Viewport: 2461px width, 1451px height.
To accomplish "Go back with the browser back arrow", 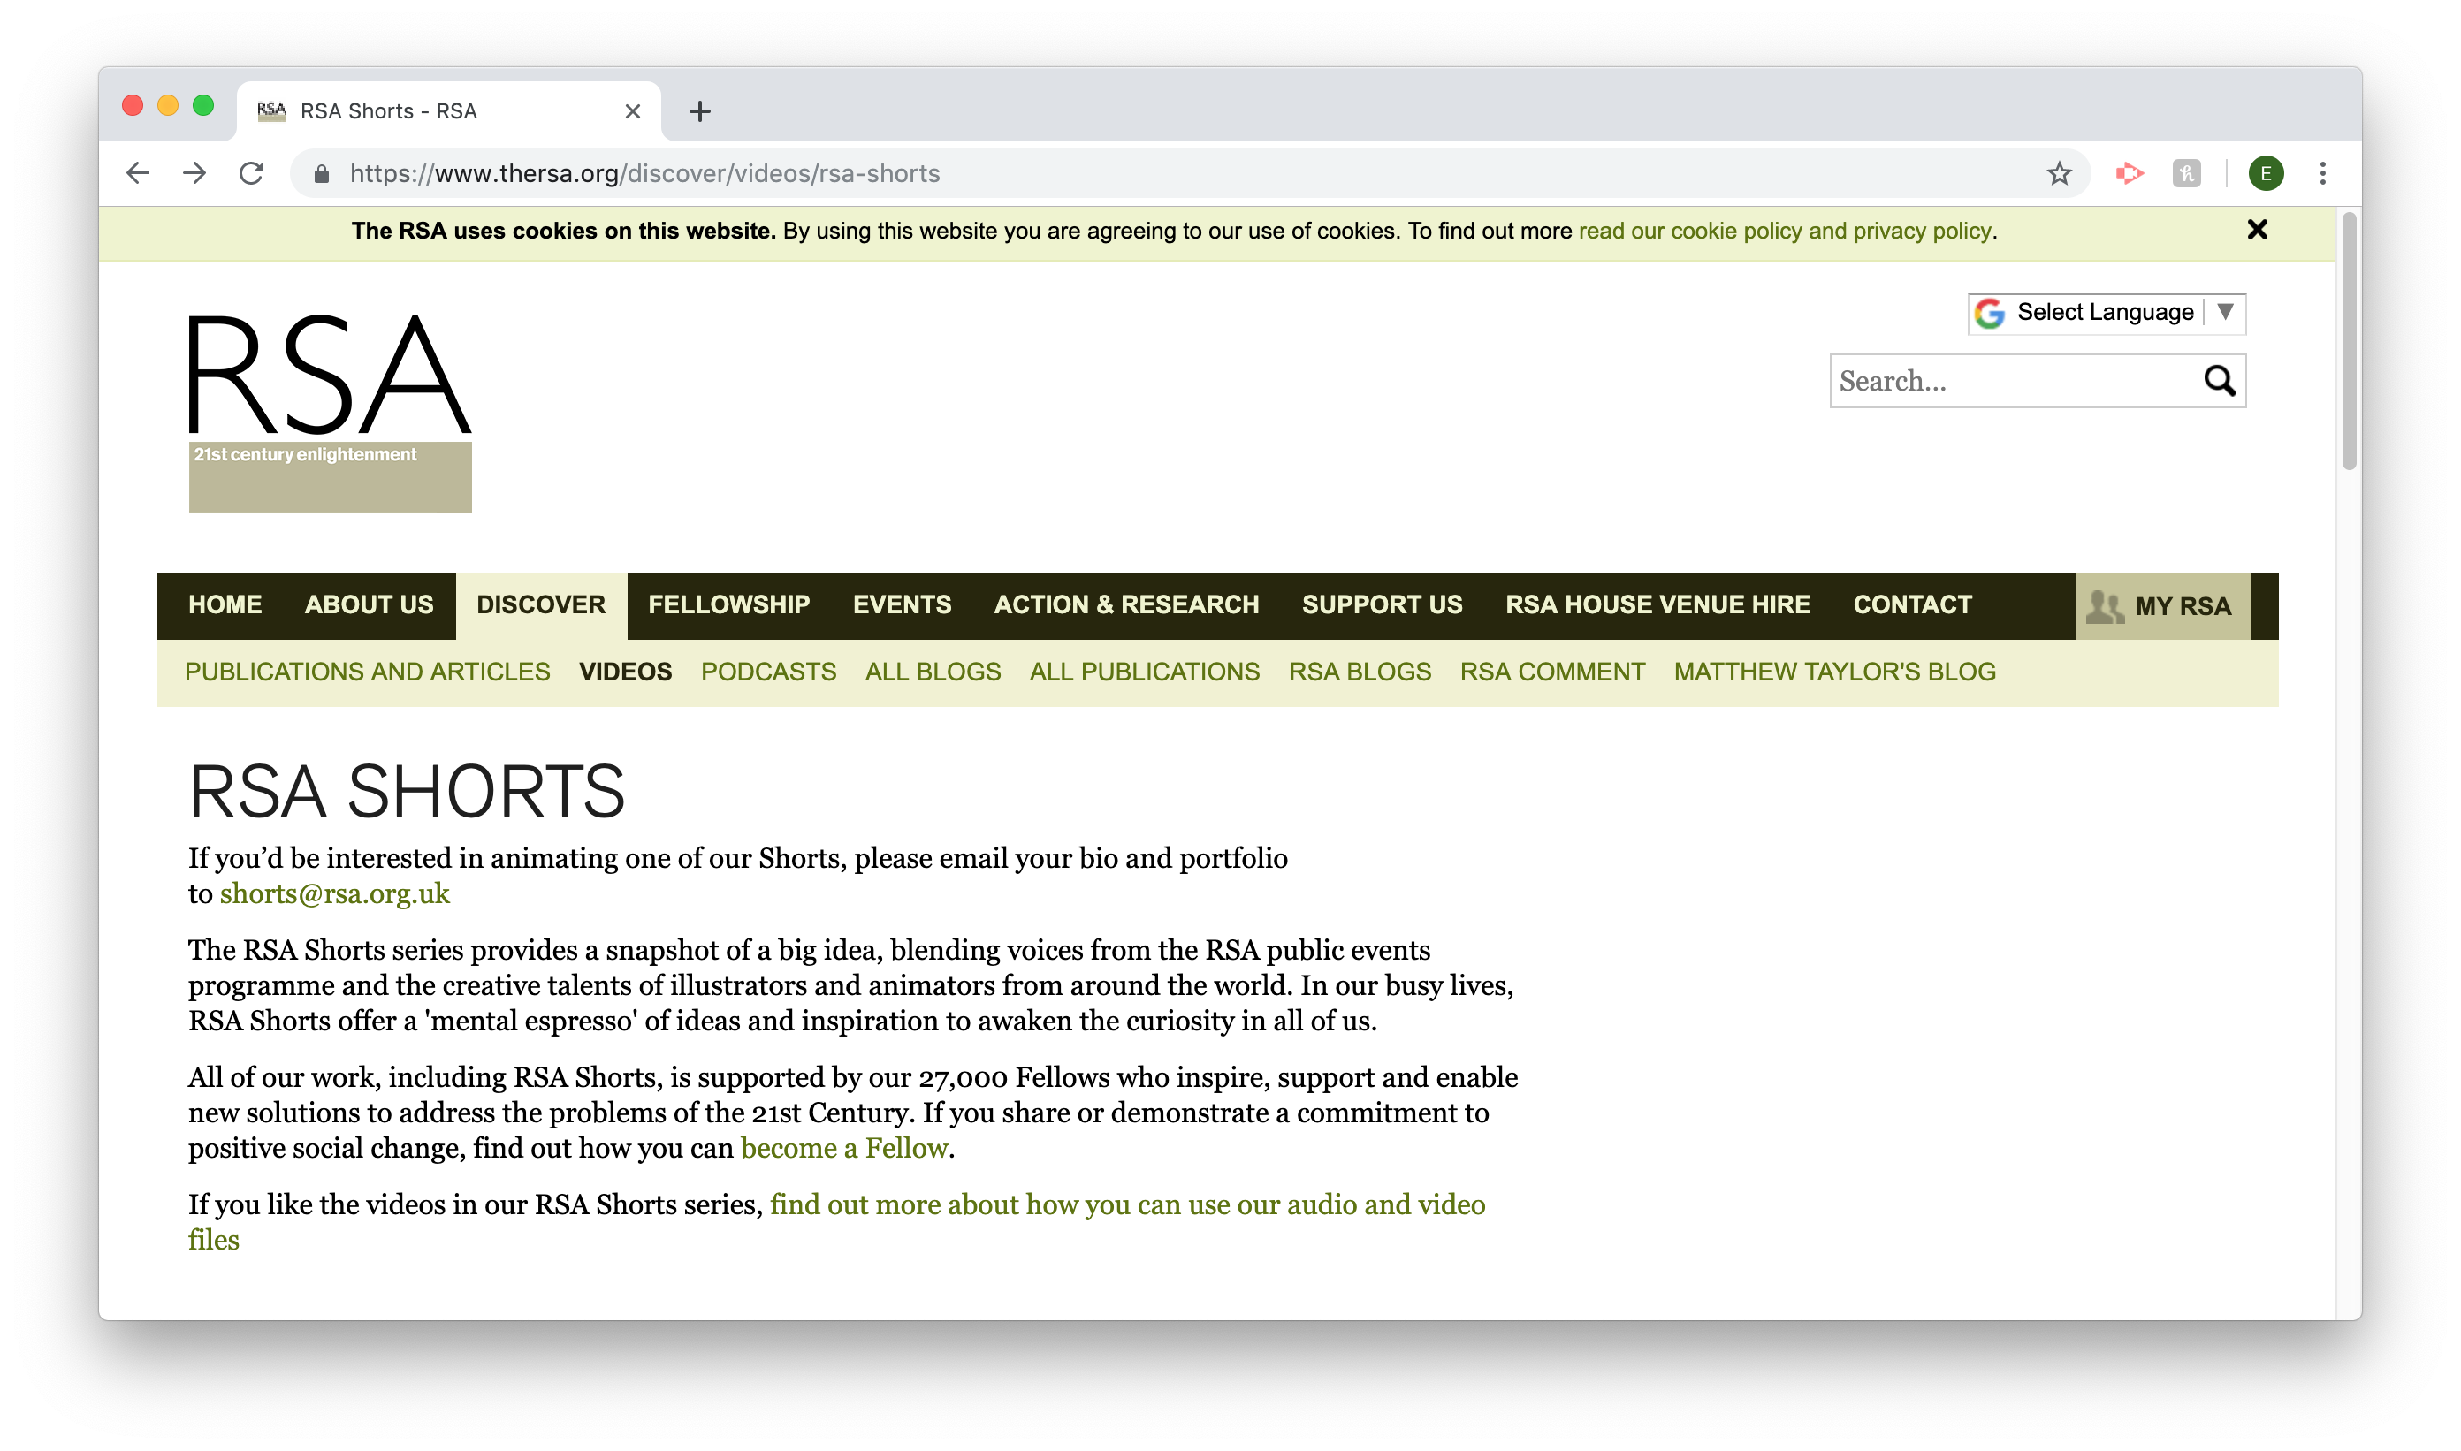I will coord(138,173).
